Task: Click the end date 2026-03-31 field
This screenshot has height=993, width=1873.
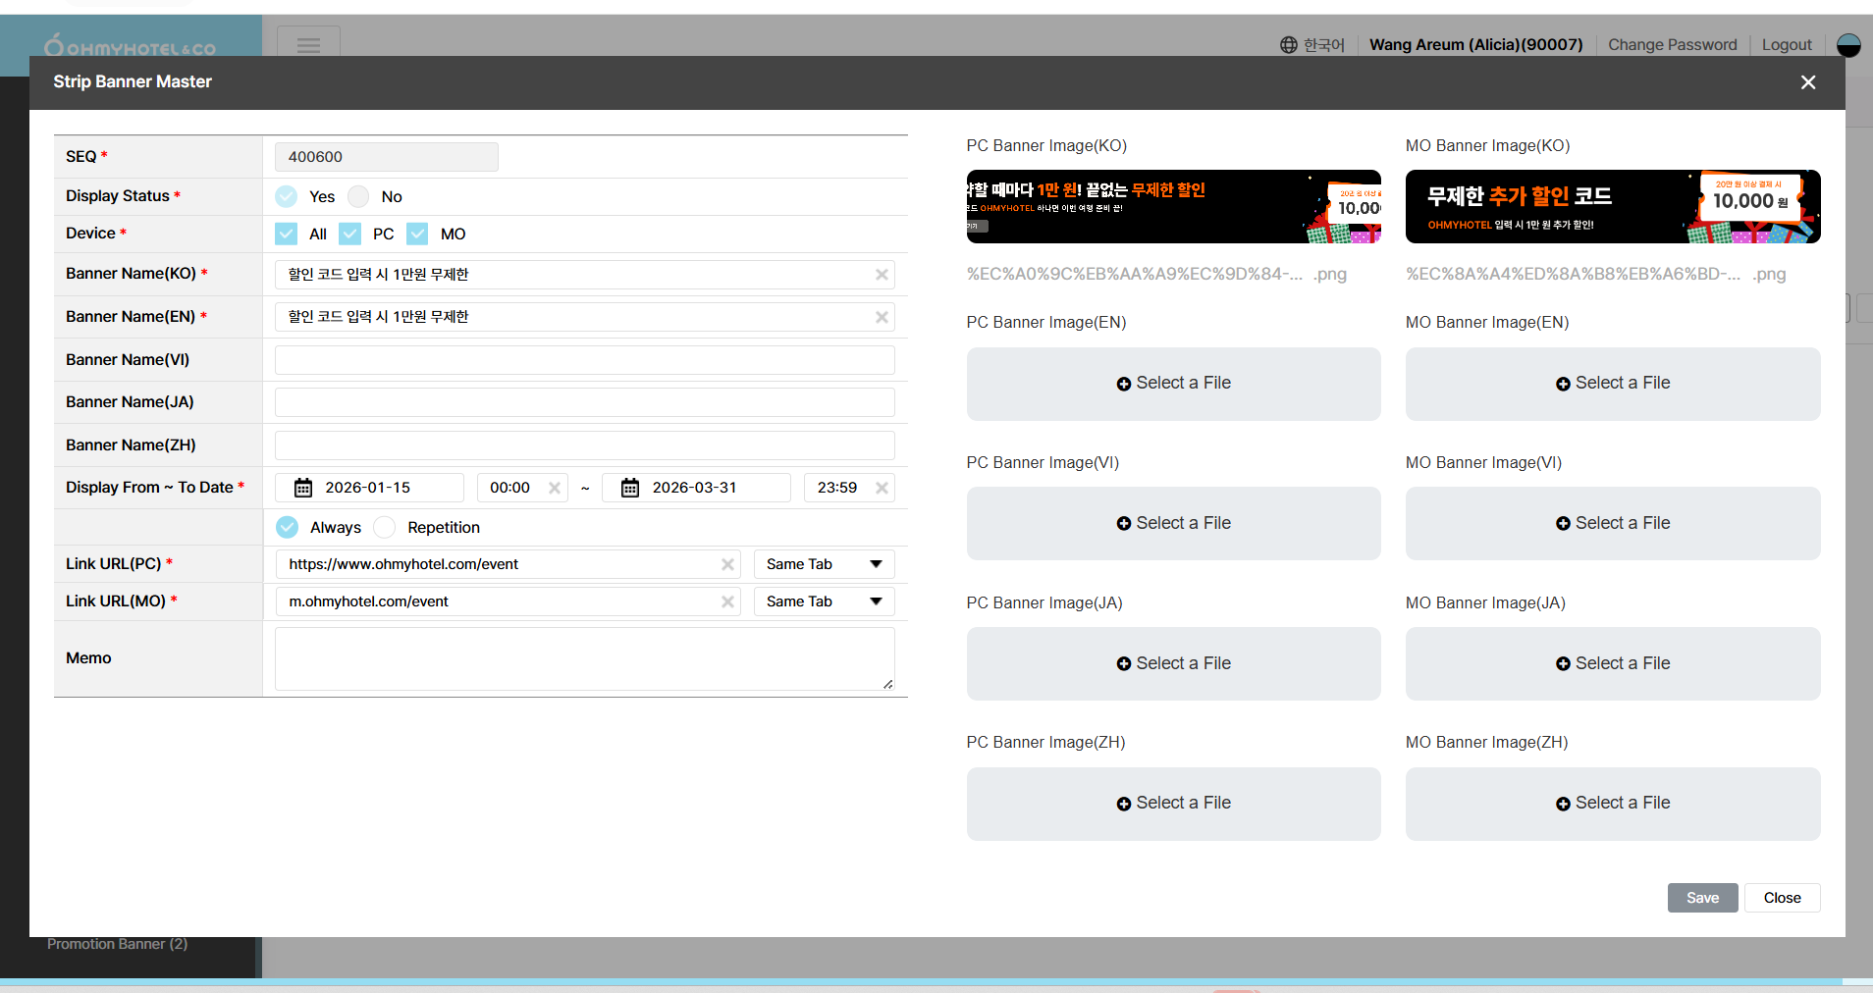Action: tap(696, 488)
